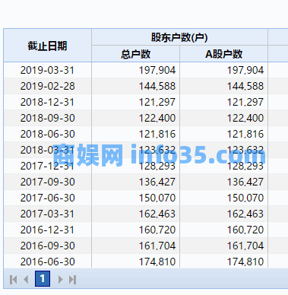Click the A股户数 column header

(224, 54)
